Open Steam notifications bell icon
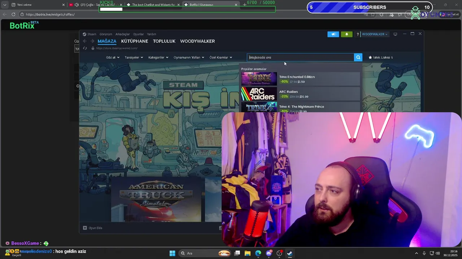 (346, 34)
